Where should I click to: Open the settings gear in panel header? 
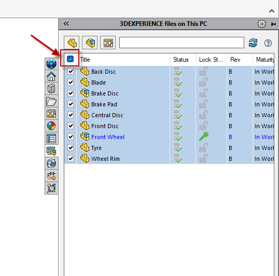(x=261, y=24)
